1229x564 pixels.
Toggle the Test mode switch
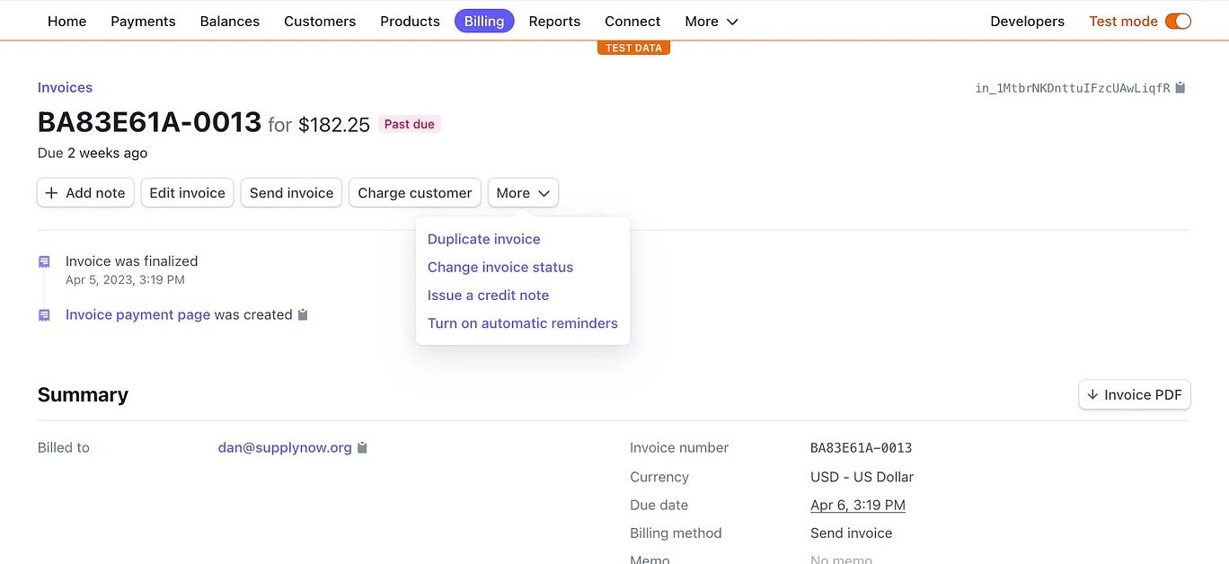[1178, 22]
